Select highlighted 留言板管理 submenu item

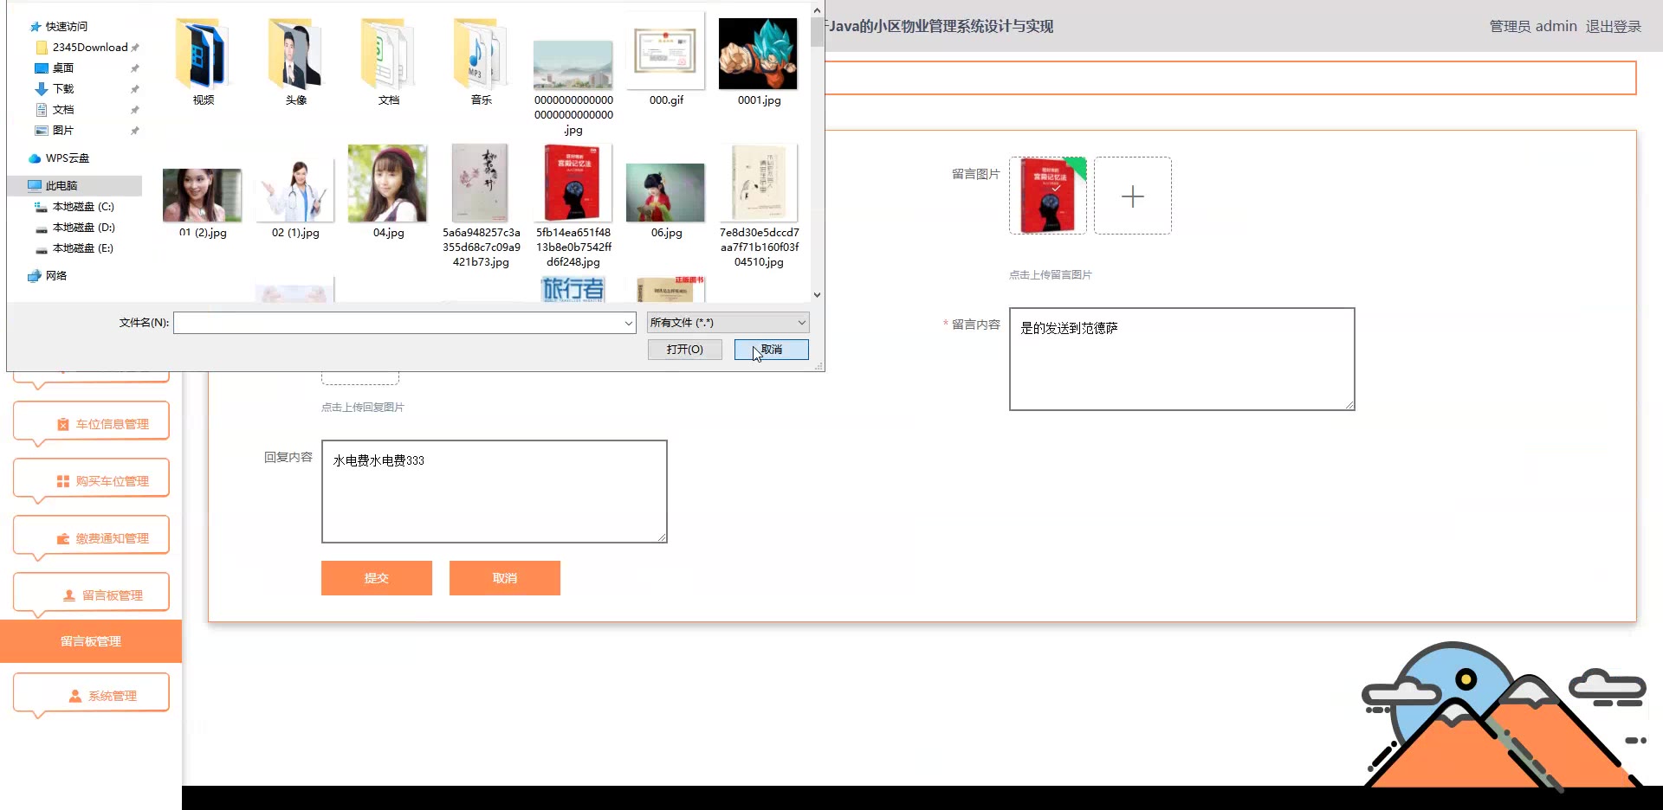tap(91, 641)
